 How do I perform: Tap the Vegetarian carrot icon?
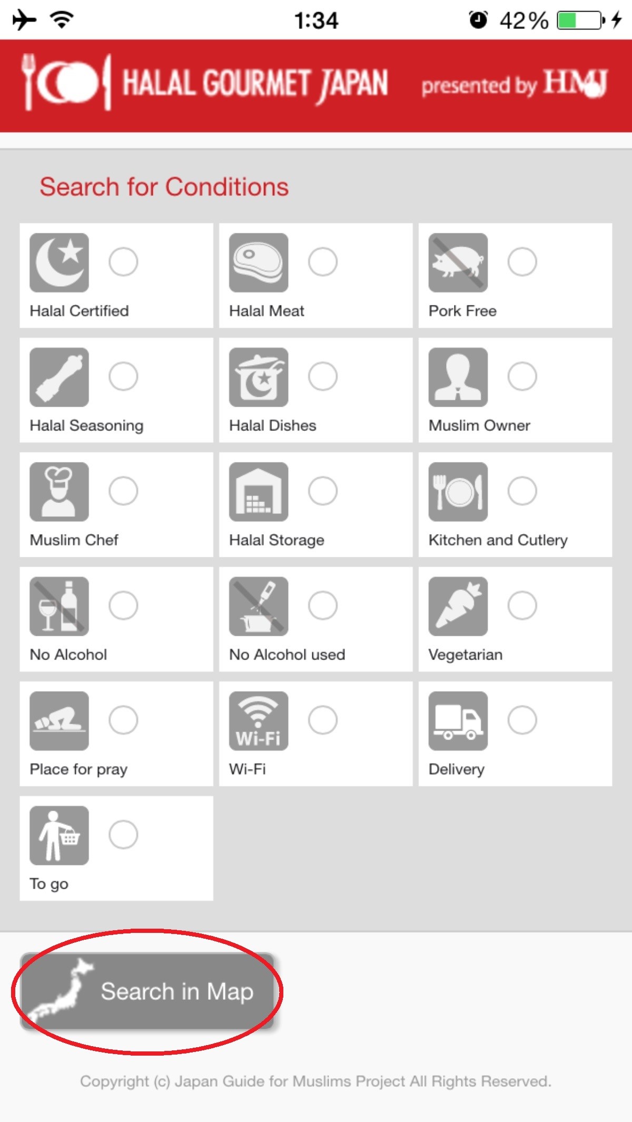click(458, 606)
